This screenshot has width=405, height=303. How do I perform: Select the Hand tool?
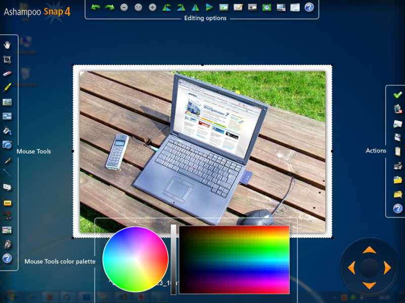(x=7, y=44)
